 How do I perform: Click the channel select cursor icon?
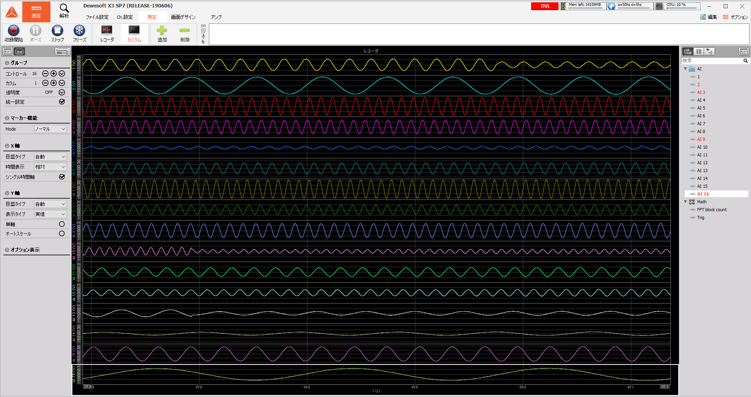pyautogui.click(x=710, y=51)
